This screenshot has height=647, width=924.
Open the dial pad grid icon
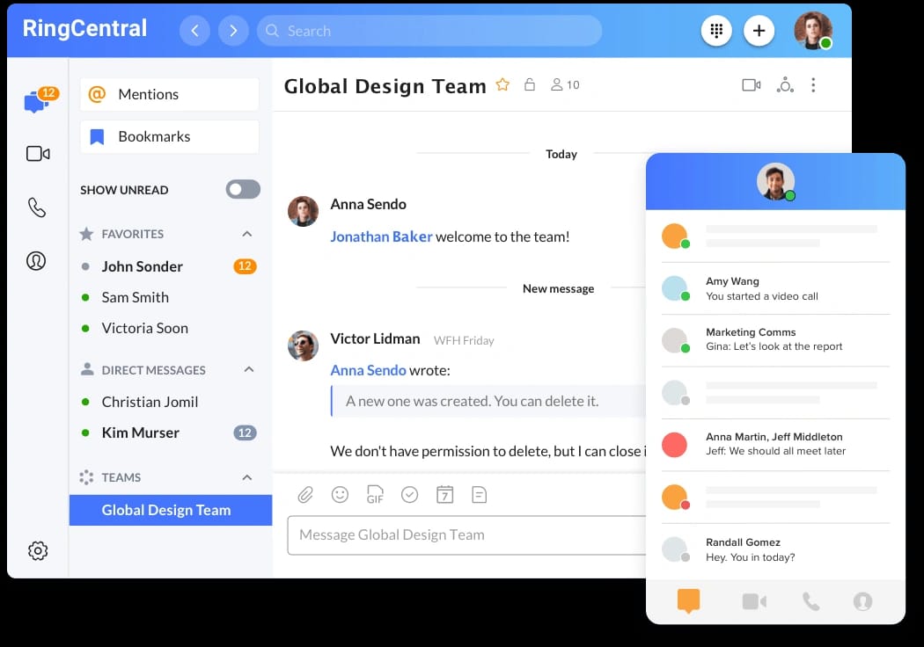(x=716, y=31)
